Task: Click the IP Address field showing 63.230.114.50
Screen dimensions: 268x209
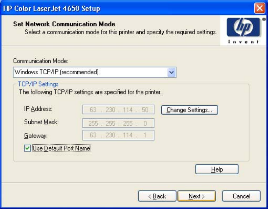Action: pyautogui.click(x=118, y=110)
